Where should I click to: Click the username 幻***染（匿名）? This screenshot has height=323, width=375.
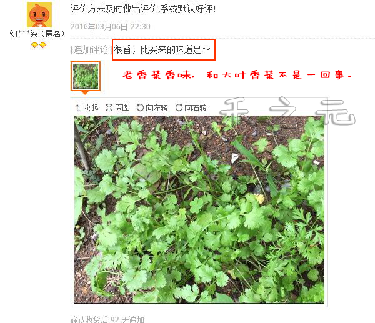(37, 34)
